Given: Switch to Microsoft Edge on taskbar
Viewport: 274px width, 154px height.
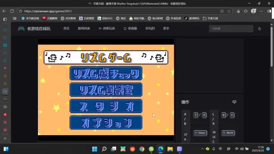Looking at the screenshot, I should pos(161,149).
